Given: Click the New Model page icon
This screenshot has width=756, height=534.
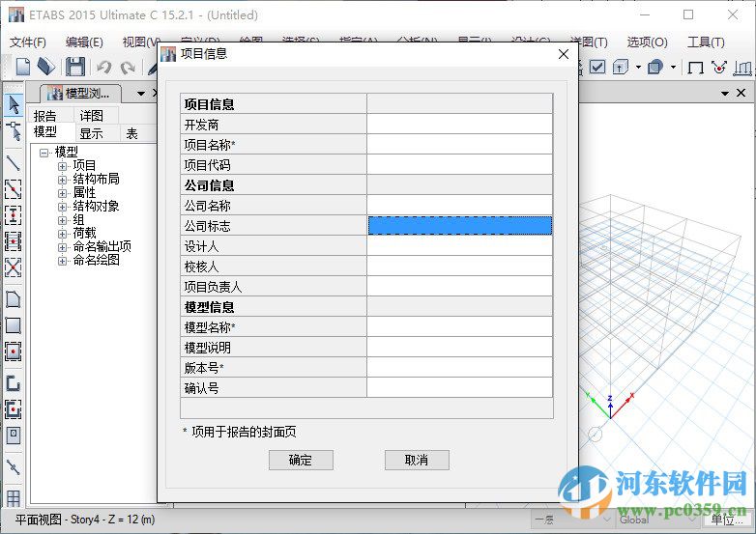Looking at the screenshot, I should [x=22, y=67].
